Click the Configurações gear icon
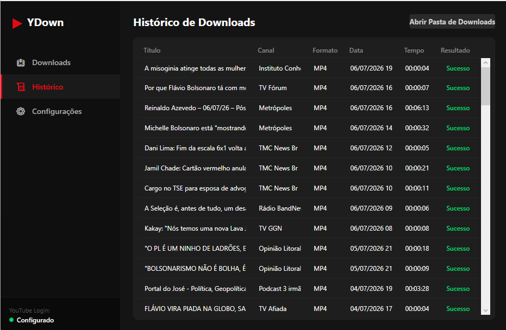 (x=21, y=111)
